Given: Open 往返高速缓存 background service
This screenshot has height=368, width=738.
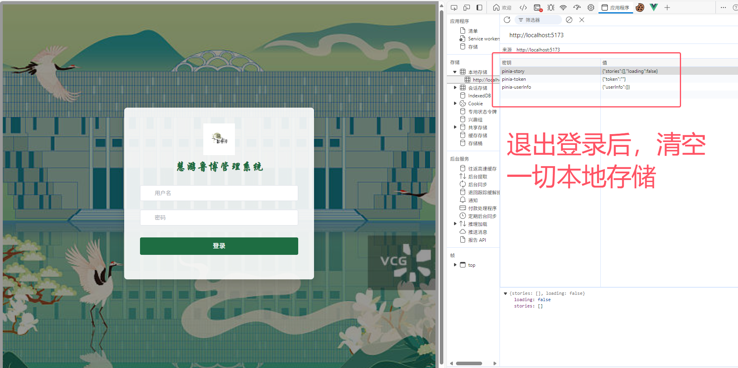Looking at the screenshot, I should (x=482, y=169).
